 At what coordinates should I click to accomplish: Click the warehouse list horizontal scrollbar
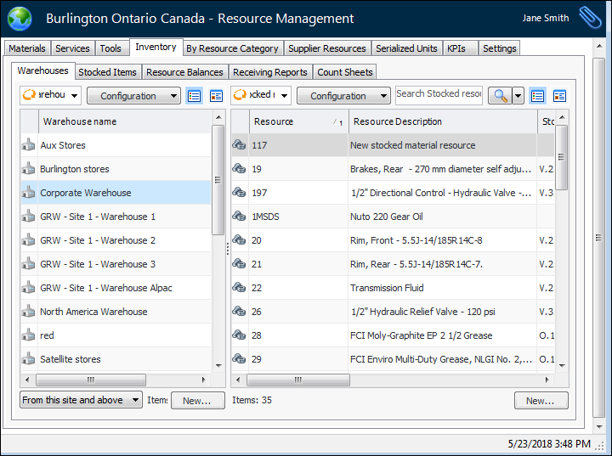click(91, 380)
